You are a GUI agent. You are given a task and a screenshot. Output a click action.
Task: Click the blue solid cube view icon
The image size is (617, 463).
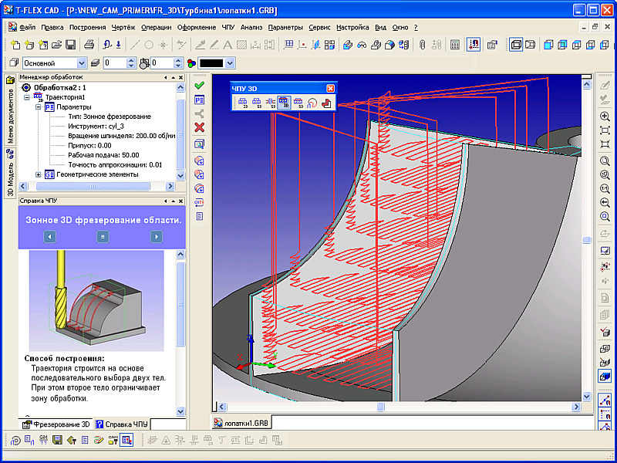click(548, 45)
